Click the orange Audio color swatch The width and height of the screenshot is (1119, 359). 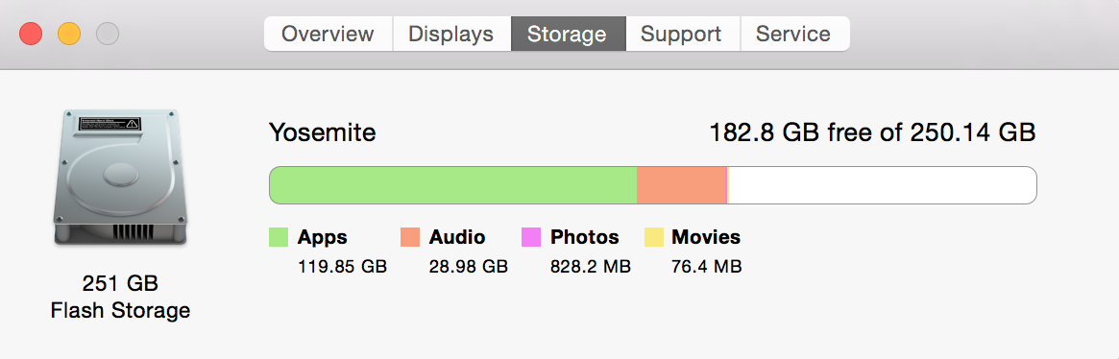pos(409,237)
